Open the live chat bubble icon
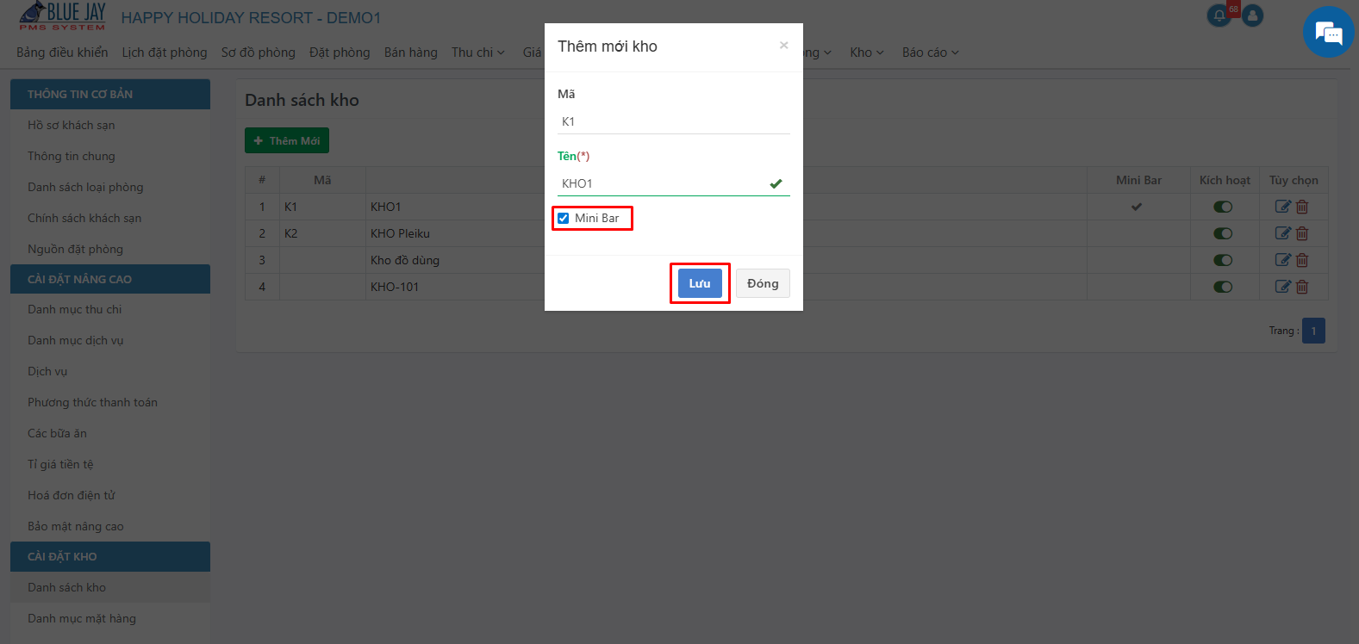1359x644 pixels. 1328,33
